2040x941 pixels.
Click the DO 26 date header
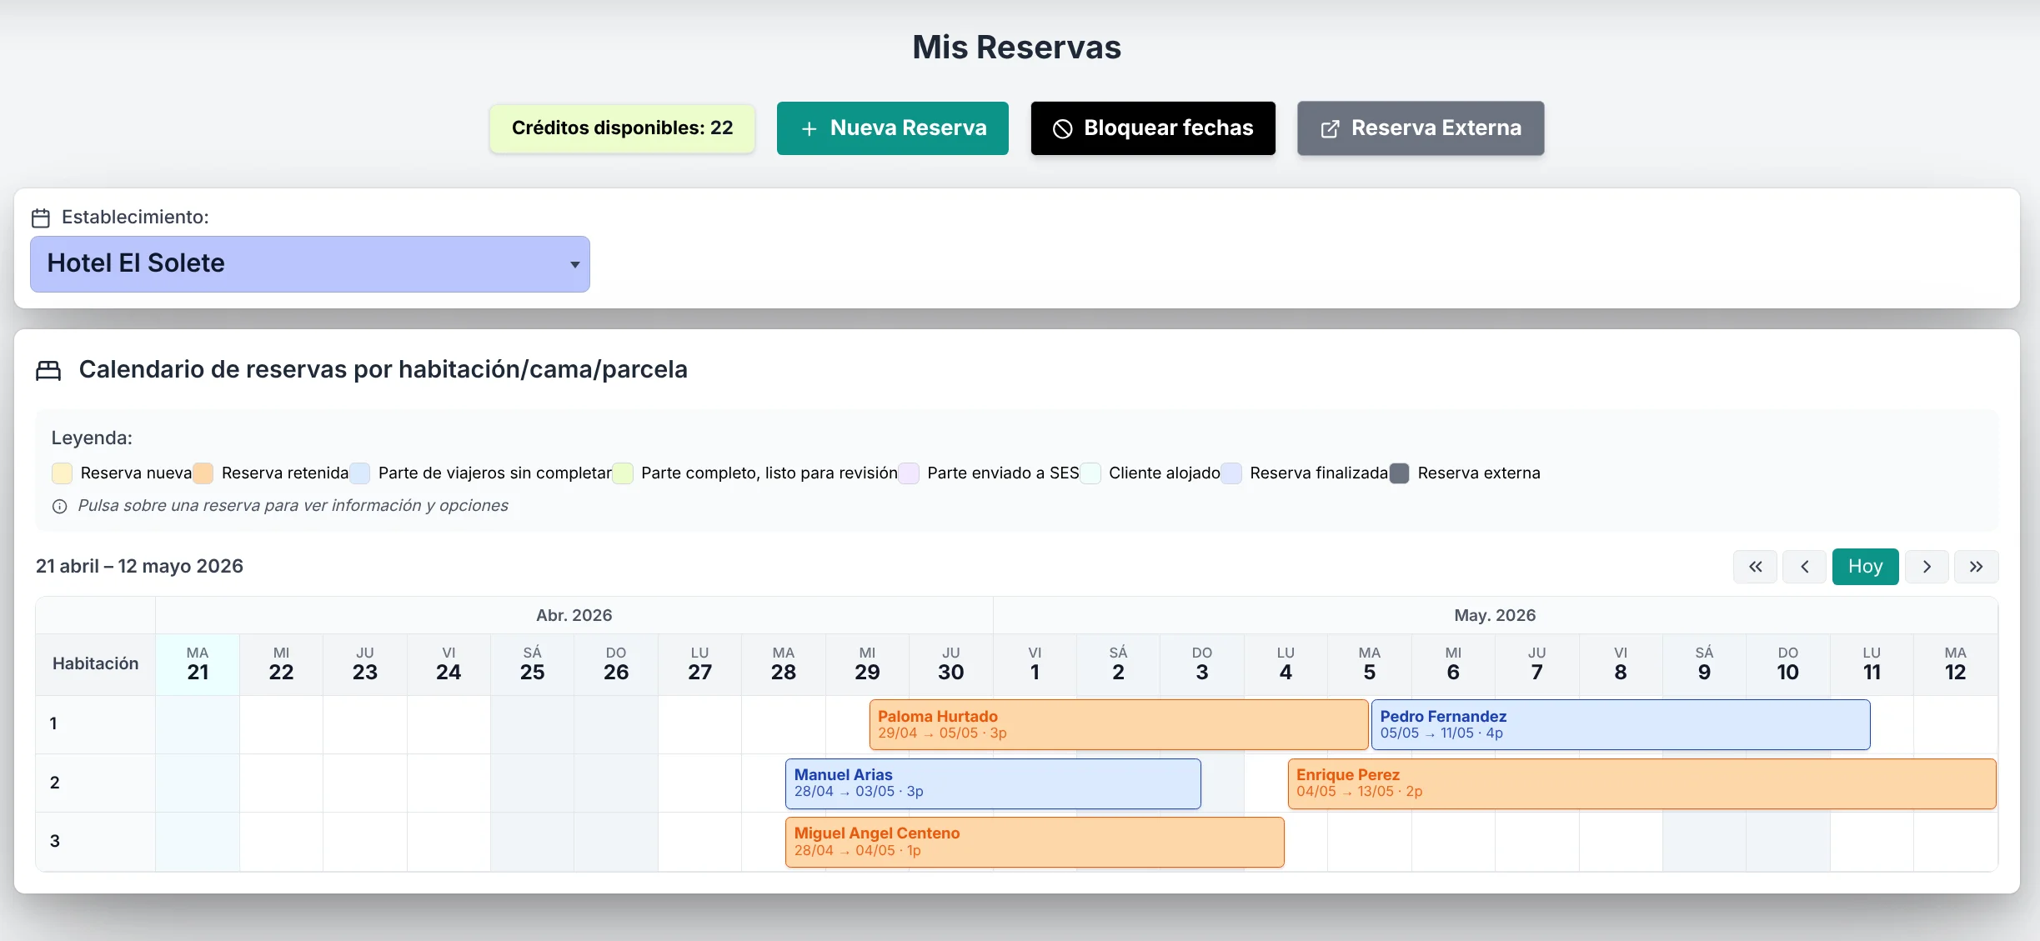pos(616,664)
